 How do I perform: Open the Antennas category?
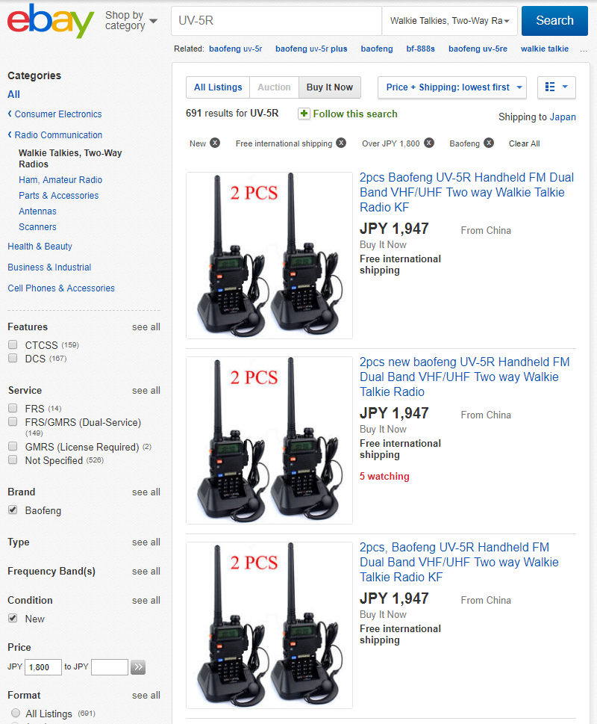coord(37,211)
